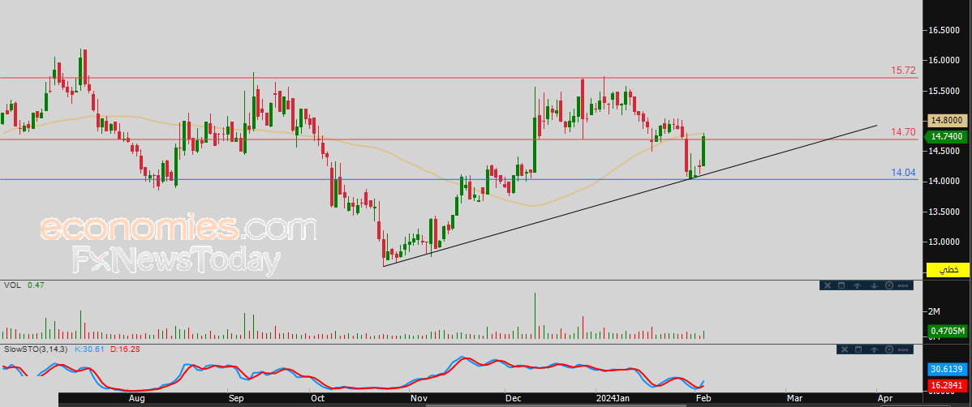Click the Aug label on time axis

point(137,396)
